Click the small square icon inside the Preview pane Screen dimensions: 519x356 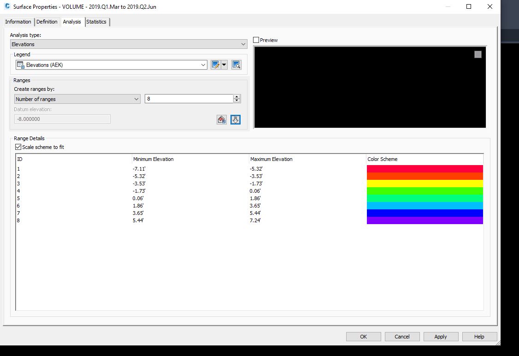point(478,54)
